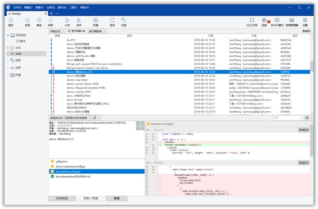
Task: Open the 按日期排序 sort dropdown
Action: [x=97, y=31]
